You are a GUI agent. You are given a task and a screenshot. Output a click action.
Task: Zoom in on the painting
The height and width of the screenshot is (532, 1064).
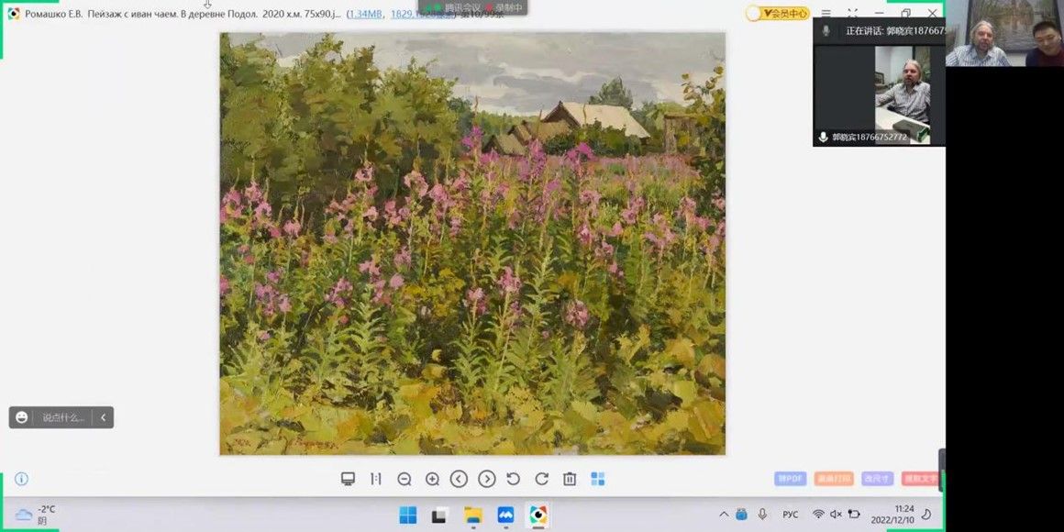coord(432,479)
